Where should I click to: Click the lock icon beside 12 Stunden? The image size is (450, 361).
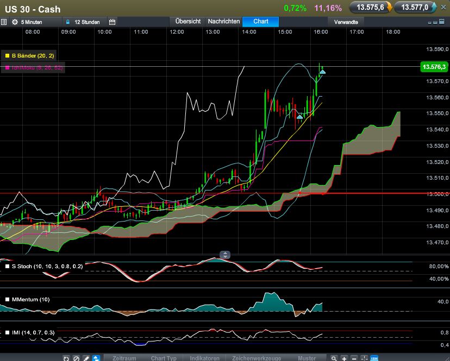[x=68, y=22]
